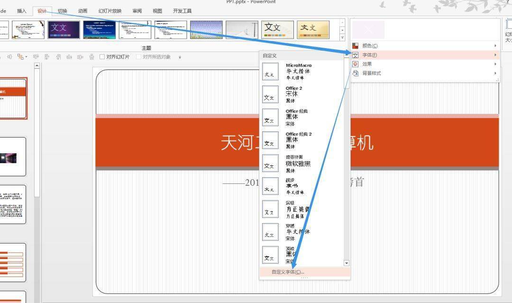Go to the 幻灯片放映 tab
The width and height of the screenshot is (512, 303).
tap(110, 11)
